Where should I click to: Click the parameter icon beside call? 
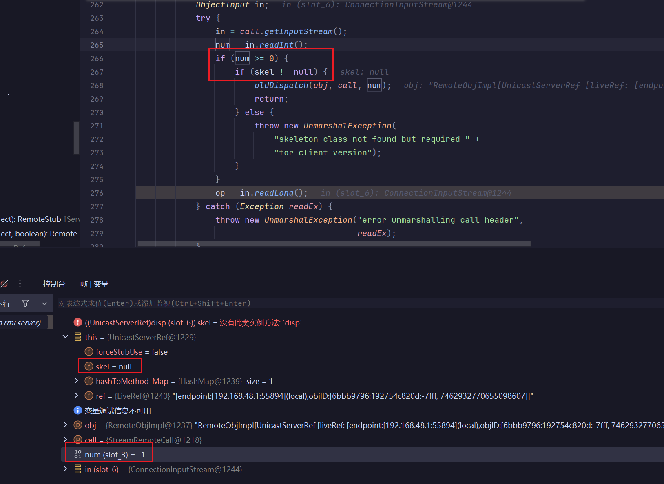point(78,440)
